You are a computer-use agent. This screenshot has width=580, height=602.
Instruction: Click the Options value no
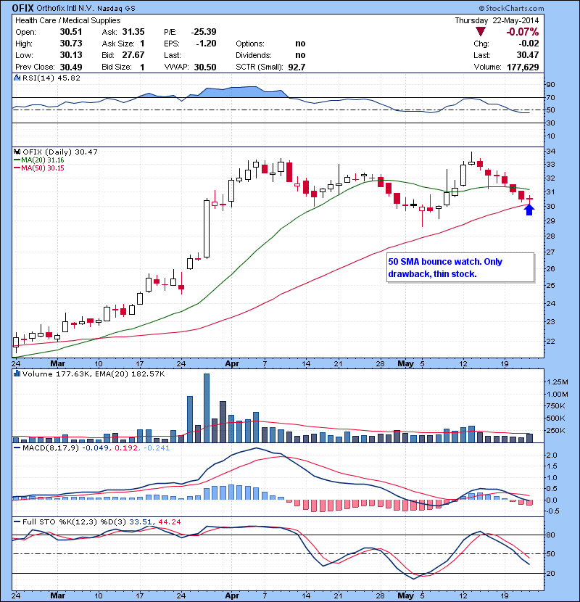coord(300,44)
